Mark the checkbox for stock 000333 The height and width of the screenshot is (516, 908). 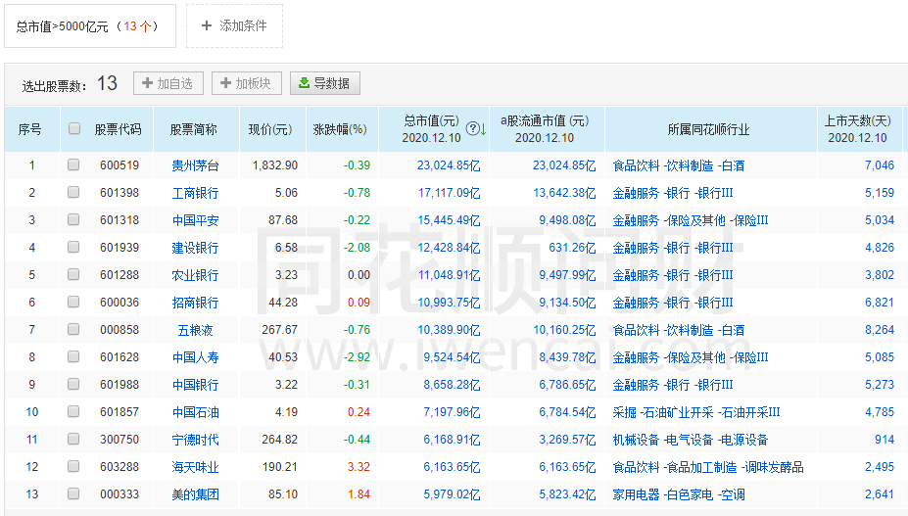coord(73,494)
